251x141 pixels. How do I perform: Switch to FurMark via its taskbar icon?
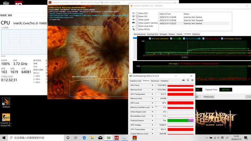pos(134,138)
